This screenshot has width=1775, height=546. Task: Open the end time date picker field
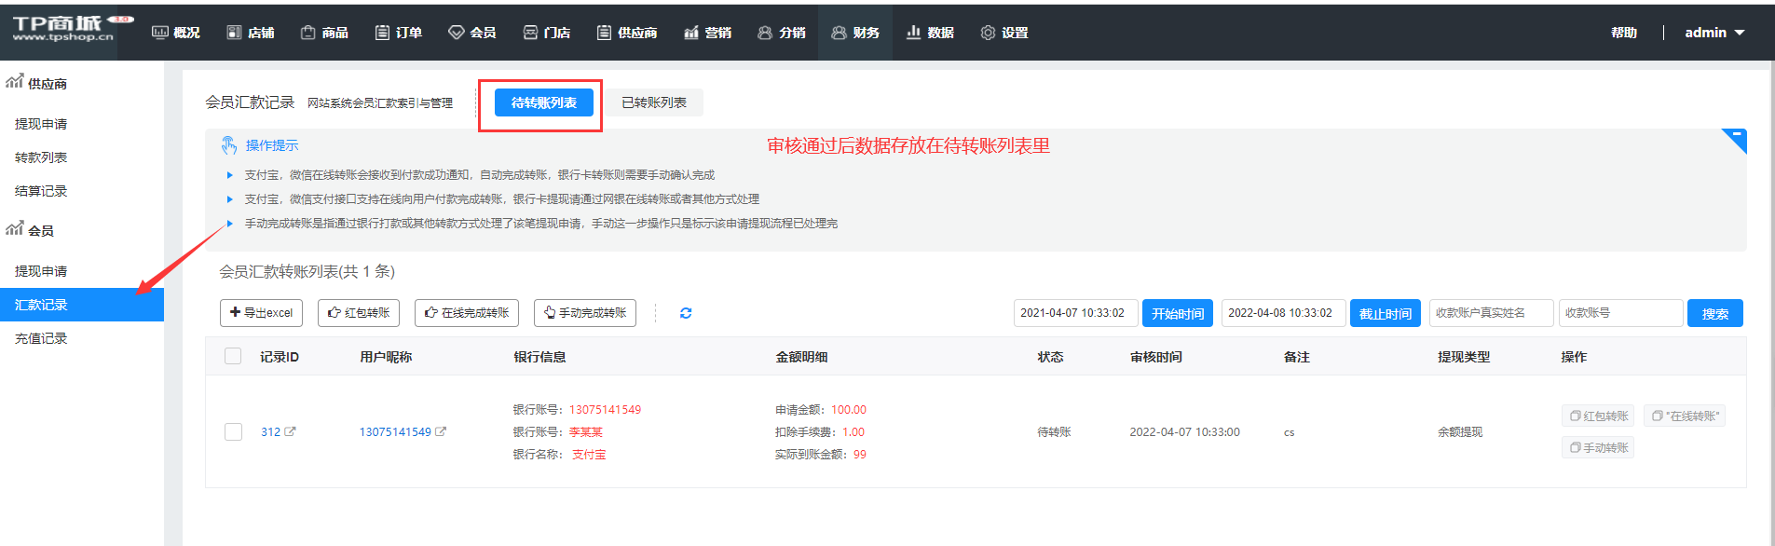click(x=1282, y=313)
